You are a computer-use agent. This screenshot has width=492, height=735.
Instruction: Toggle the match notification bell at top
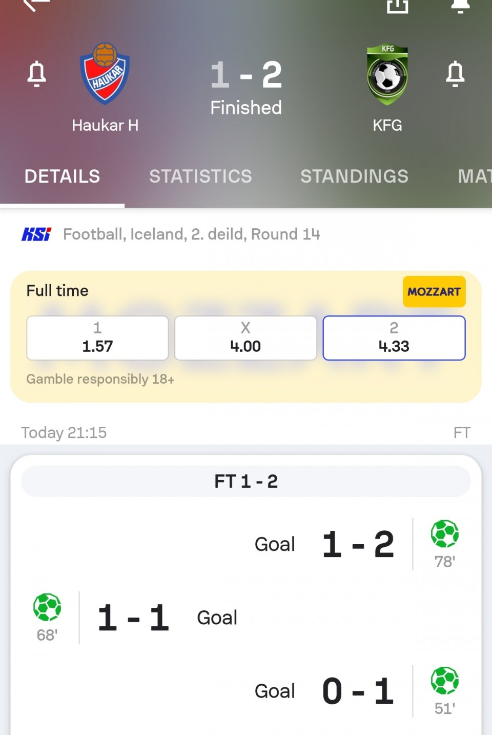460,5
